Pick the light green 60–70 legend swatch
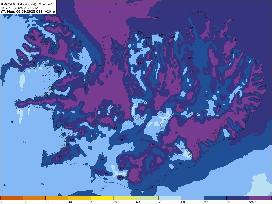The width and height of the screenshot is (272, 204). point(147,198)
